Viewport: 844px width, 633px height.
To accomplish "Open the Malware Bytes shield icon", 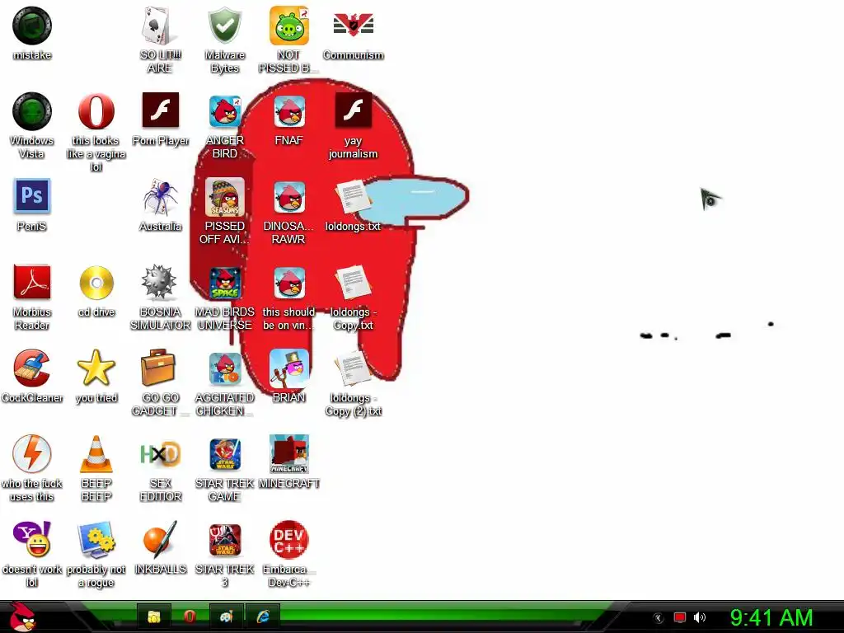I will (224, 26).
